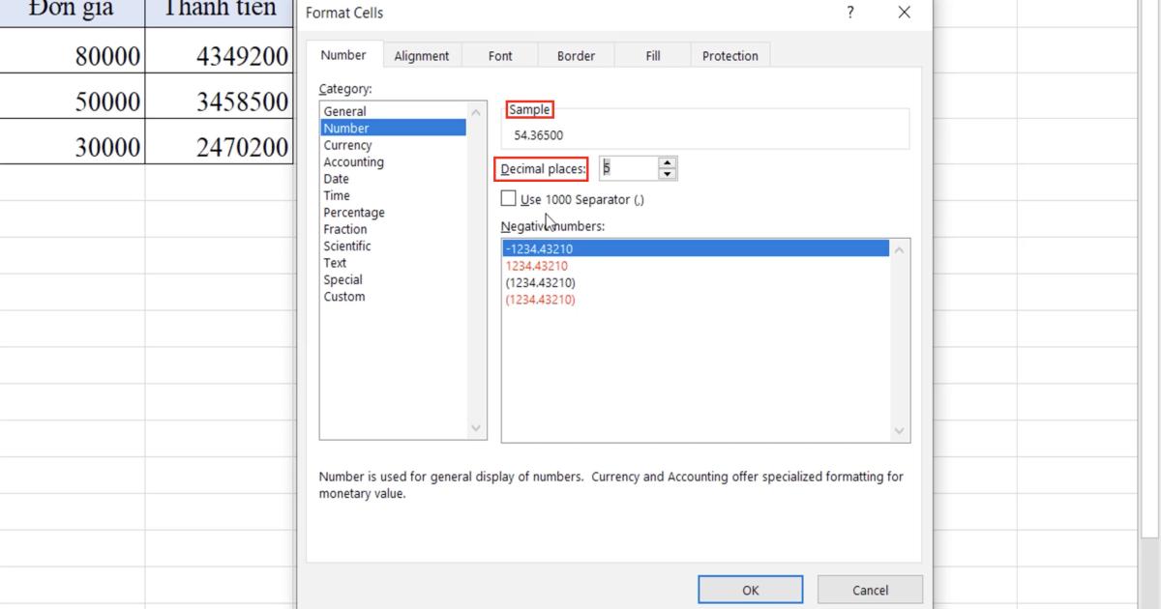Decrease decimal places with the down arrow
This screenshot has width=1161, height=609.
[x=668, y=173]
